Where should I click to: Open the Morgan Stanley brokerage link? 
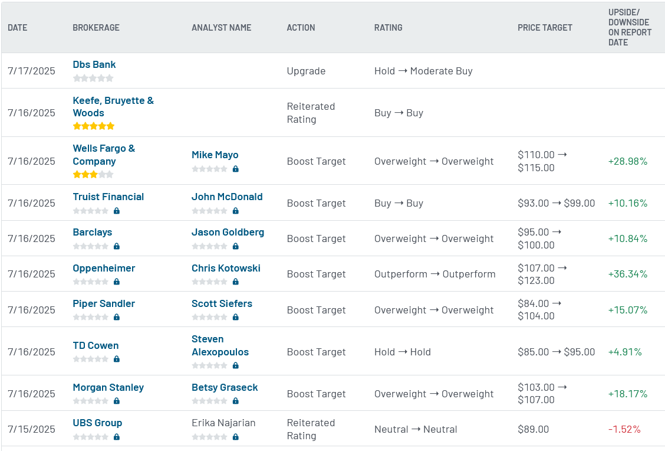[x=108, y=387]
